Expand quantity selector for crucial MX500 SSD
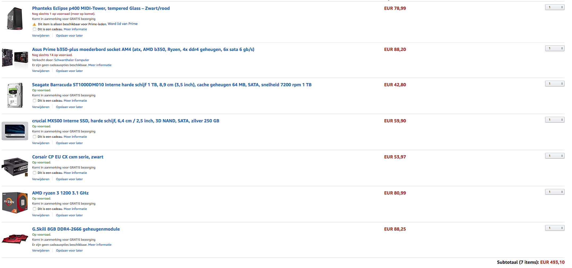 555,120
